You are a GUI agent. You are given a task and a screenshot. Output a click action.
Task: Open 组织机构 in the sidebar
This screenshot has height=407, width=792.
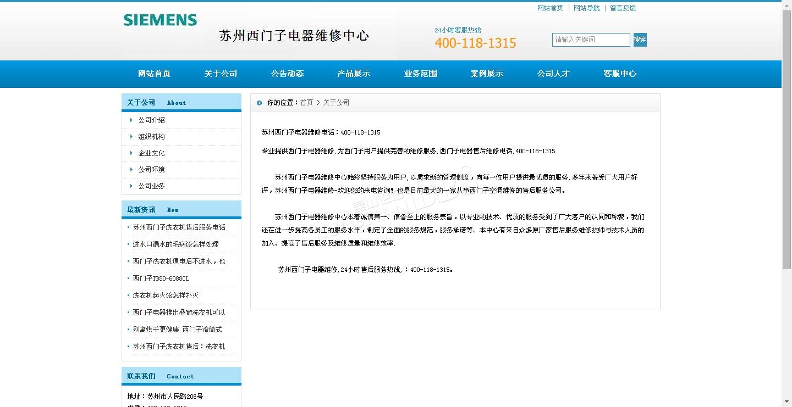point(151,136)
